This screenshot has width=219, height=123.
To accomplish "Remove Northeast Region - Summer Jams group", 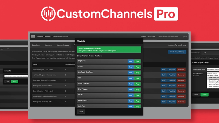I will coord(181,75).
